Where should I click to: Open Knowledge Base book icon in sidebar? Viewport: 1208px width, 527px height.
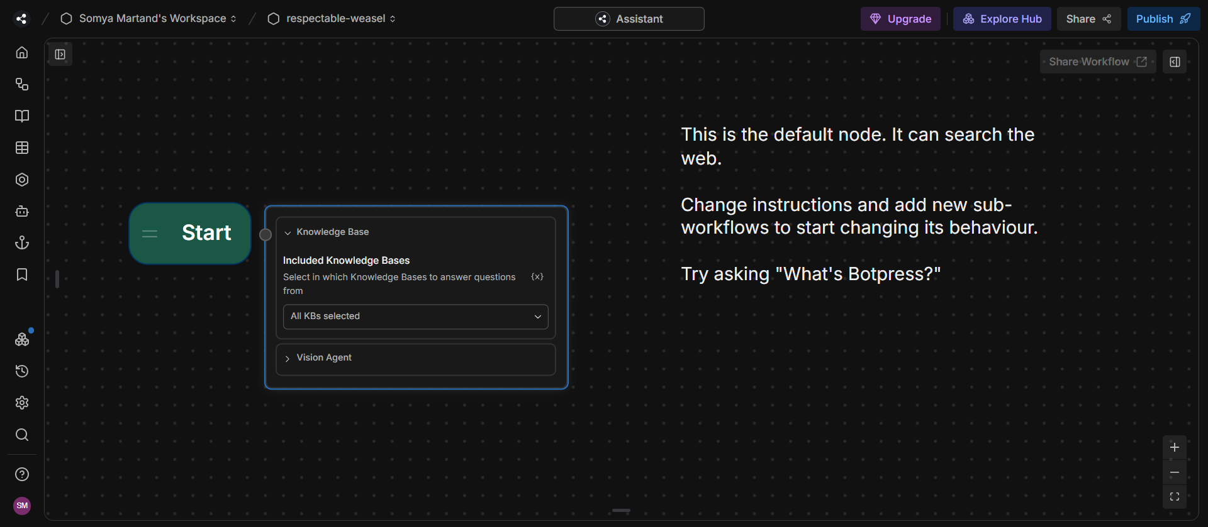click(x=22, y=116)
